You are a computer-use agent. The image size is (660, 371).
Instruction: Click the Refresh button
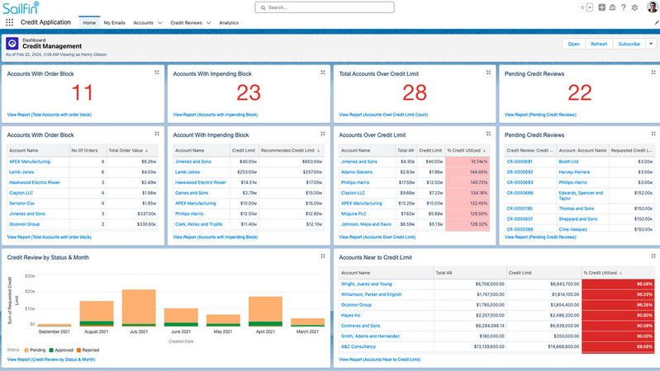(x=599, y=44)
